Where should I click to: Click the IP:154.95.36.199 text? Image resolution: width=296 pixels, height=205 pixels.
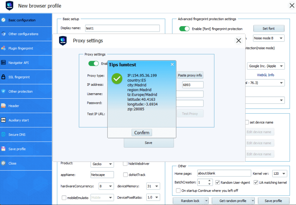(142, 75)
